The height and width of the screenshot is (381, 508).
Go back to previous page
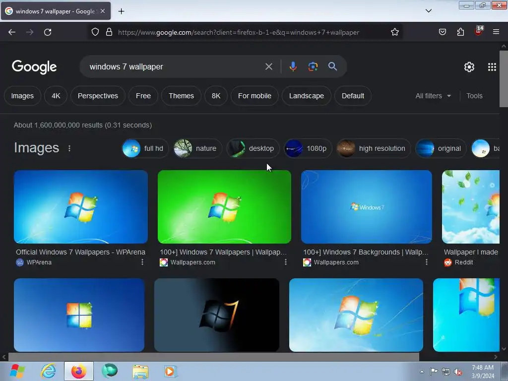[x=12, y=32]
